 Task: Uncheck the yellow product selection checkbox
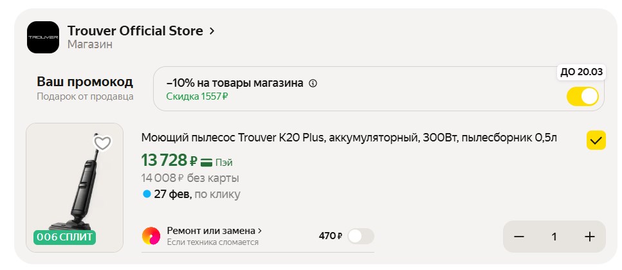click(596, 140)
